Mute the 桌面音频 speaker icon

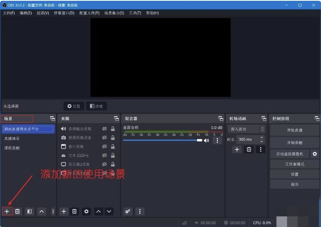[207, 140]
